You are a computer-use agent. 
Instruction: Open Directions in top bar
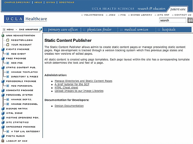tap(67, 2)
